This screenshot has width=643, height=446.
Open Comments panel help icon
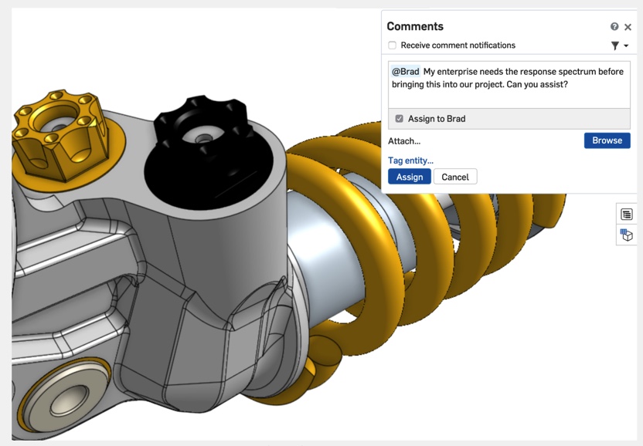[x=614, y=26]
